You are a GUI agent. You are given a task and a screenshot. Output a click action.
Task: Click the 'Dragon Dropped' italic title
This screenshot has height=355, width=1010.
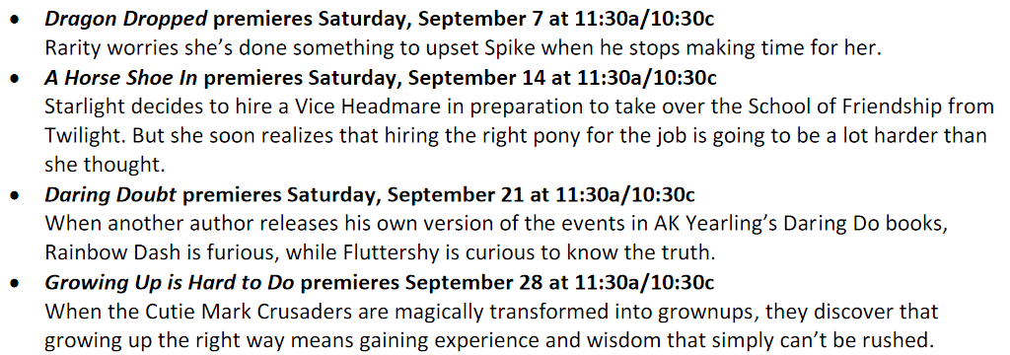(x=126, y=19)
